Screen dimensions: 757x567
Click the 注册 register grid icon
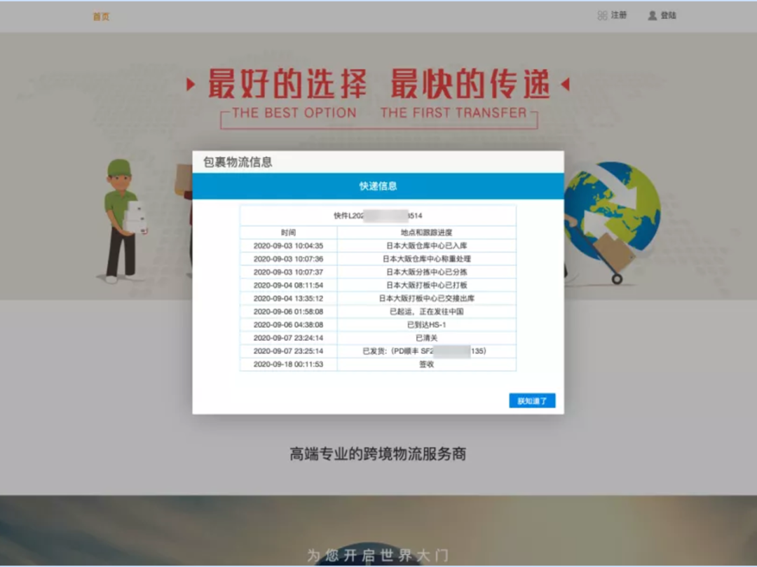point(602,16)
